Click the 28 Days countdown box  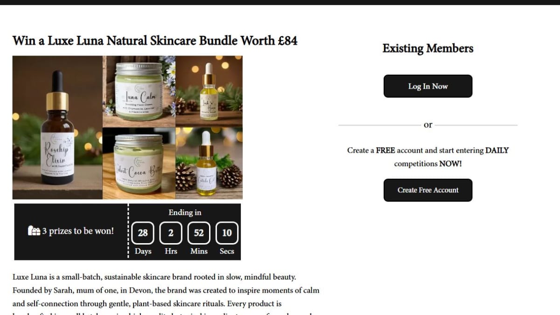[x=143, y=233]
